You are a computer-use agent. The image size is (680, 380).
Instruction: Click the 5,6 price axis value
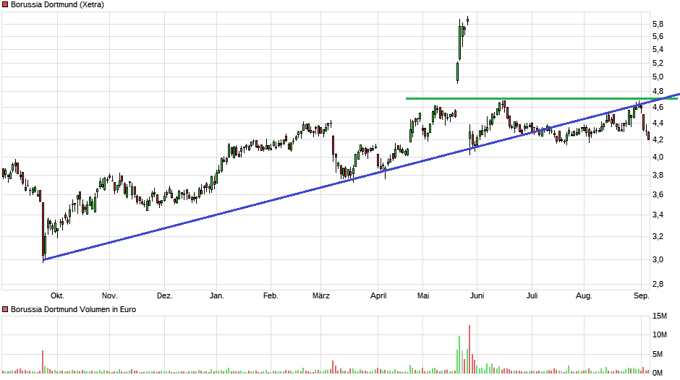point(658,36)
